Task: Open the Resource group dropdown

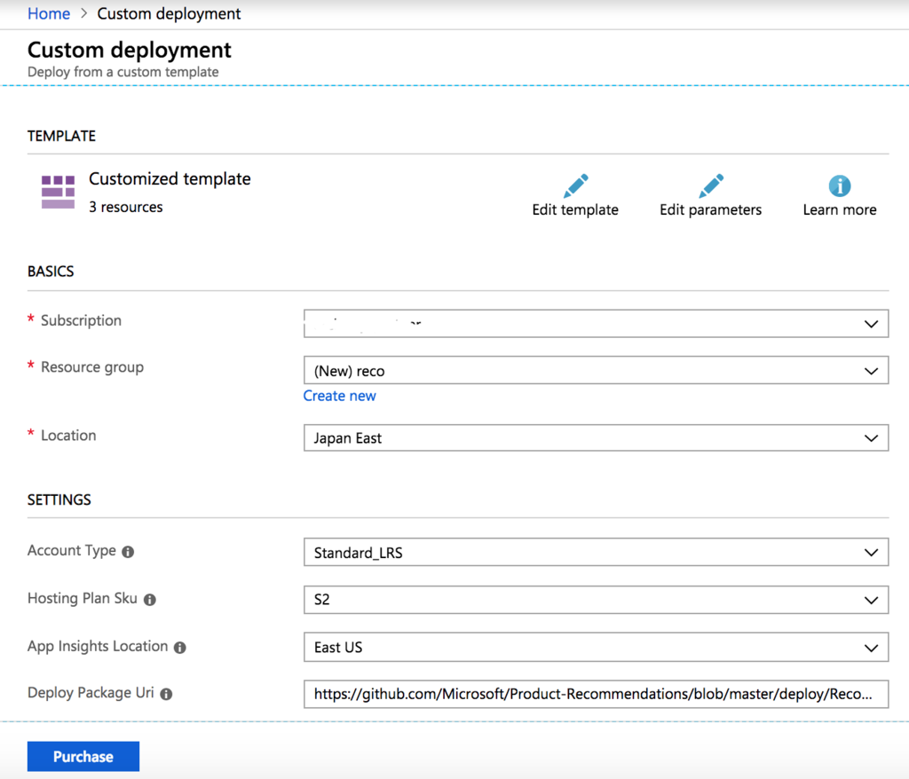Action: [596, 370]
